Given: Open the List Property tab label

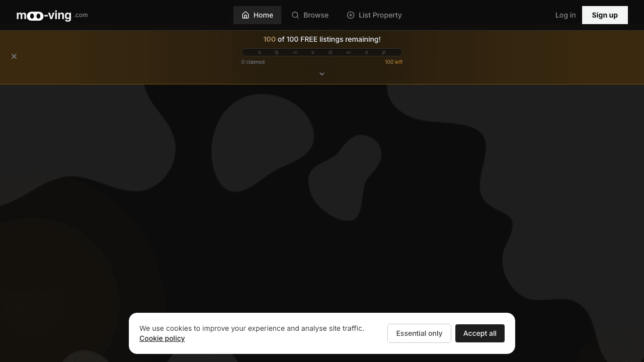Looking at the screenshot, I should pyautogui.click(x=380, y=15).
